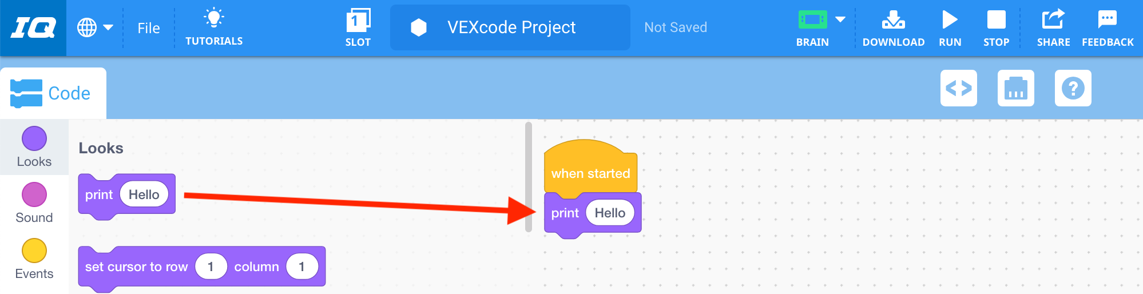
Task: Expand the Brain dropdown arrow
Action: pos(840,20)
